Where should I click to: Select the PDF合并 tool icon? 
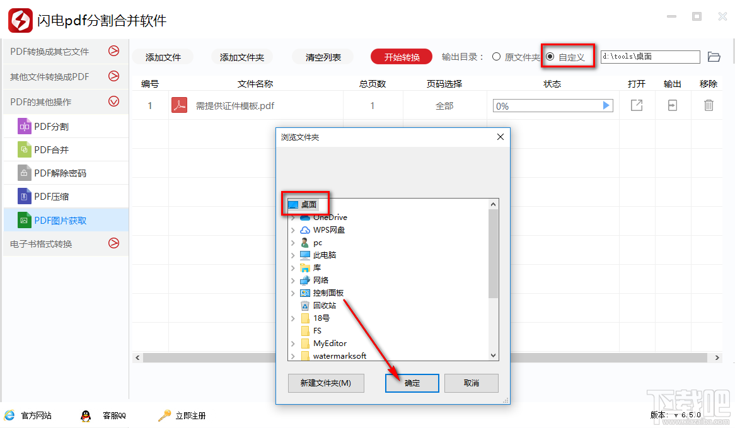point(25,149)
